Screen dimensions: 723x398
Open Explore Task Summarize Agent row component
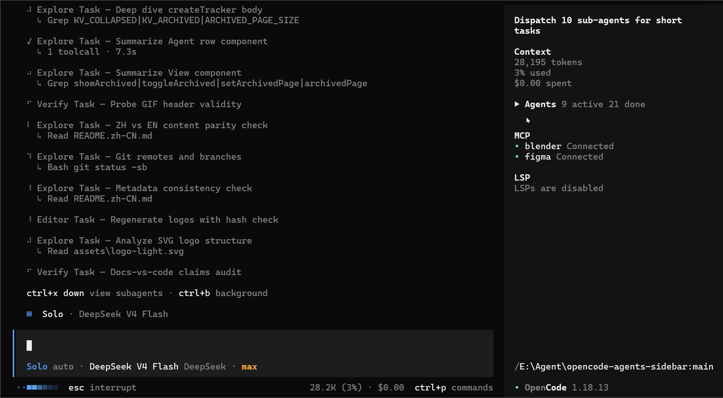point(152,41)
